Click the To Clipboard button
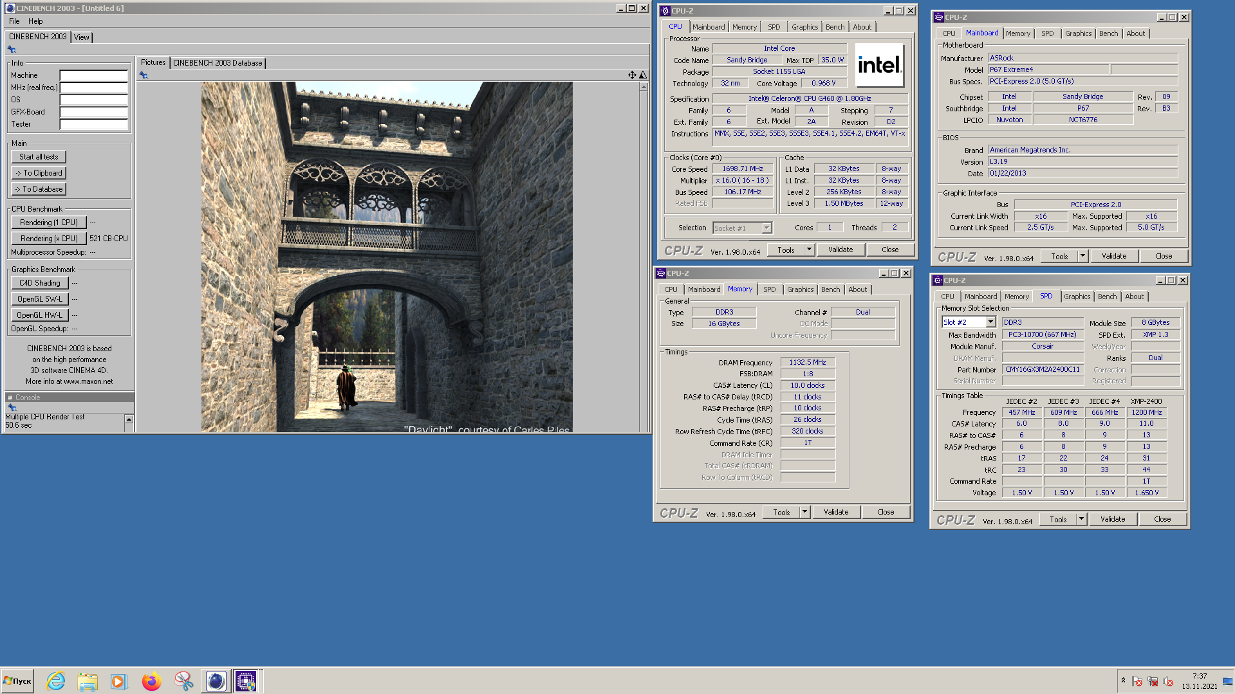This screenshot has height=694, width=1235. pos(39,173)
